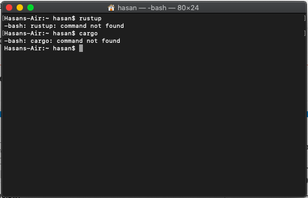Maximize the window with the green button
This screenshot has height=198, width=308.
pyautogui.click(x=30, y=7)
